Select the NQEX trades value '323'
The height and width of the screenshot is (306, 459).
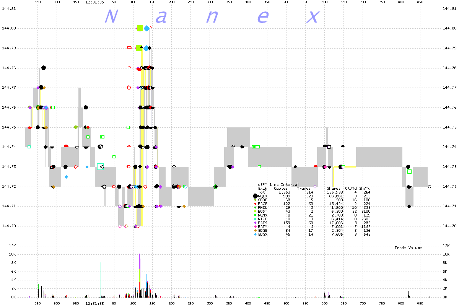click(x=310, y=196)
